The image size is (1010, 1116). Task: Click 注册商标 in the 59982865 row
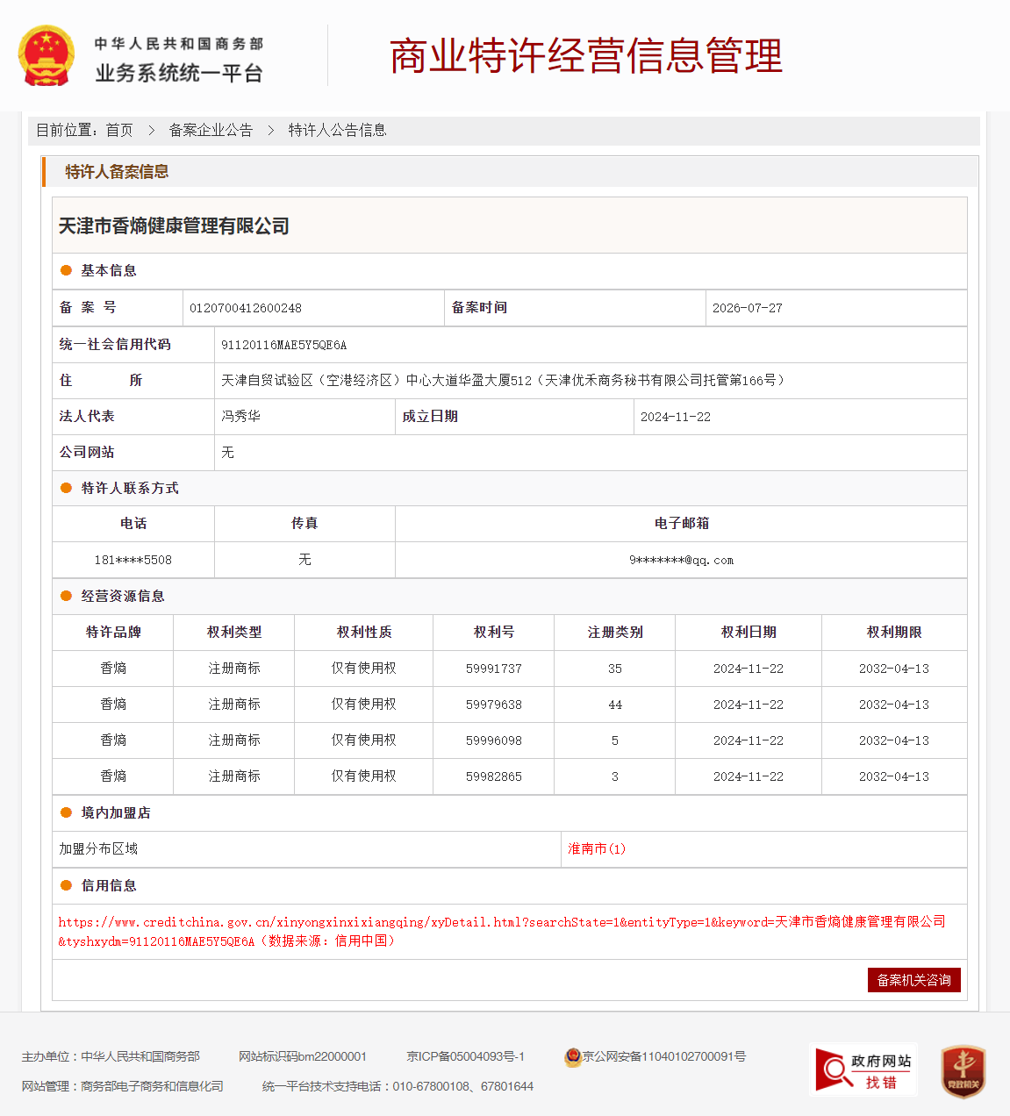tap(234, 776)
